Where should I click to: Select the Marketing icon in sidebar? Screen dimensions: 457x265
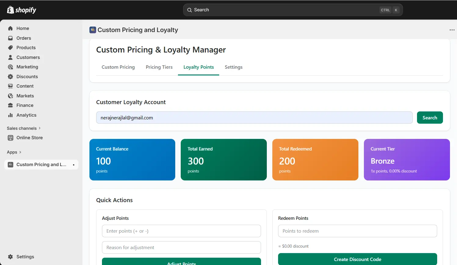[10, 67]
